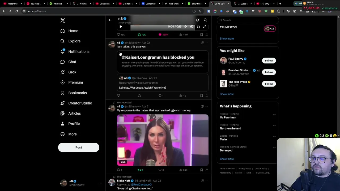
Task: Open more options on 'taking jewish money' post
Action: click(207, 107)
